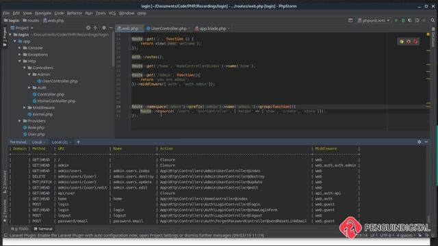
Task: Select the web.php editor tab
Action: [x=129, y=29]
